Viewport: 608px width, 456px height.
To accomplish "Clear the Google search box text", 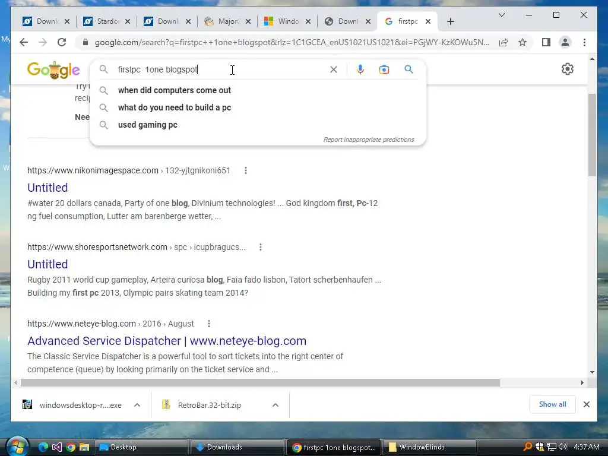I will (x=334, y=69).
